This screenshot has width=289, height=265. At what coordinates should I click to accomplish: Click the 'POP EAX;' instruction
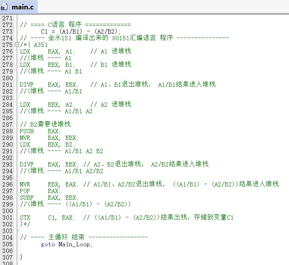tap(40, 191)
